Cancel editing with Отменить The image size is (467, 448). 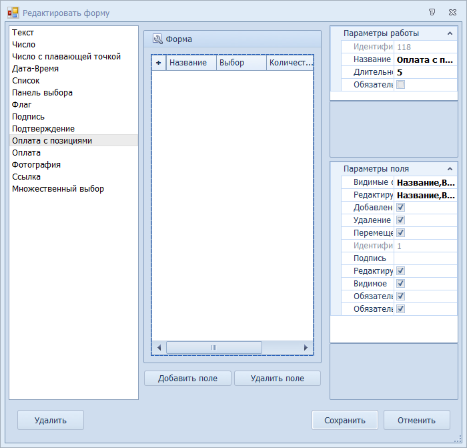point(417,420)
